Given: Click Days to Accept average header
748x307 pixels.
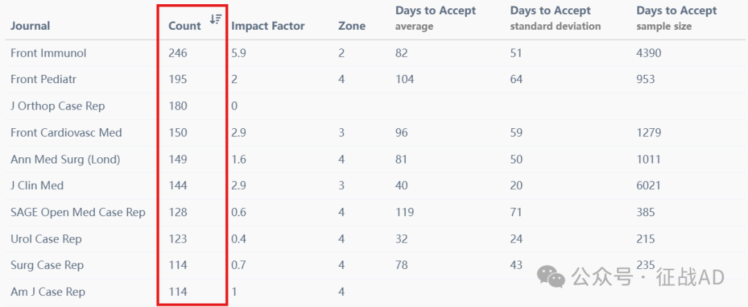Looking at the screenshot, I should (x=436, y=18).
